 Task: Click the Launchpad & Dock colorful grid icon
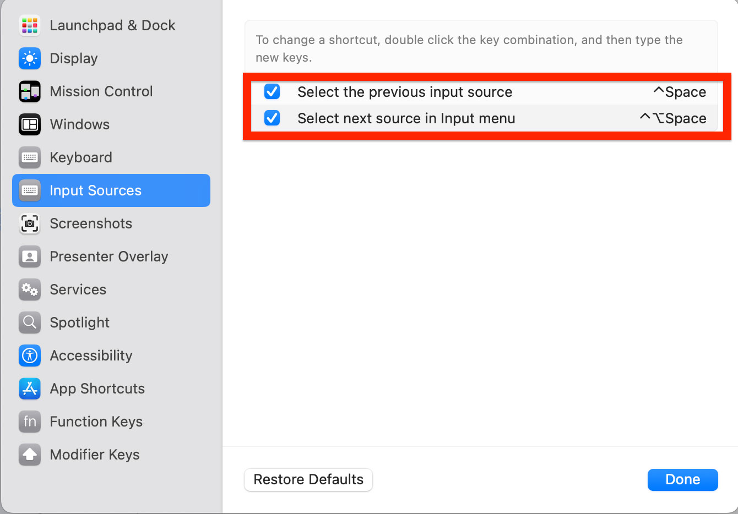30,25
